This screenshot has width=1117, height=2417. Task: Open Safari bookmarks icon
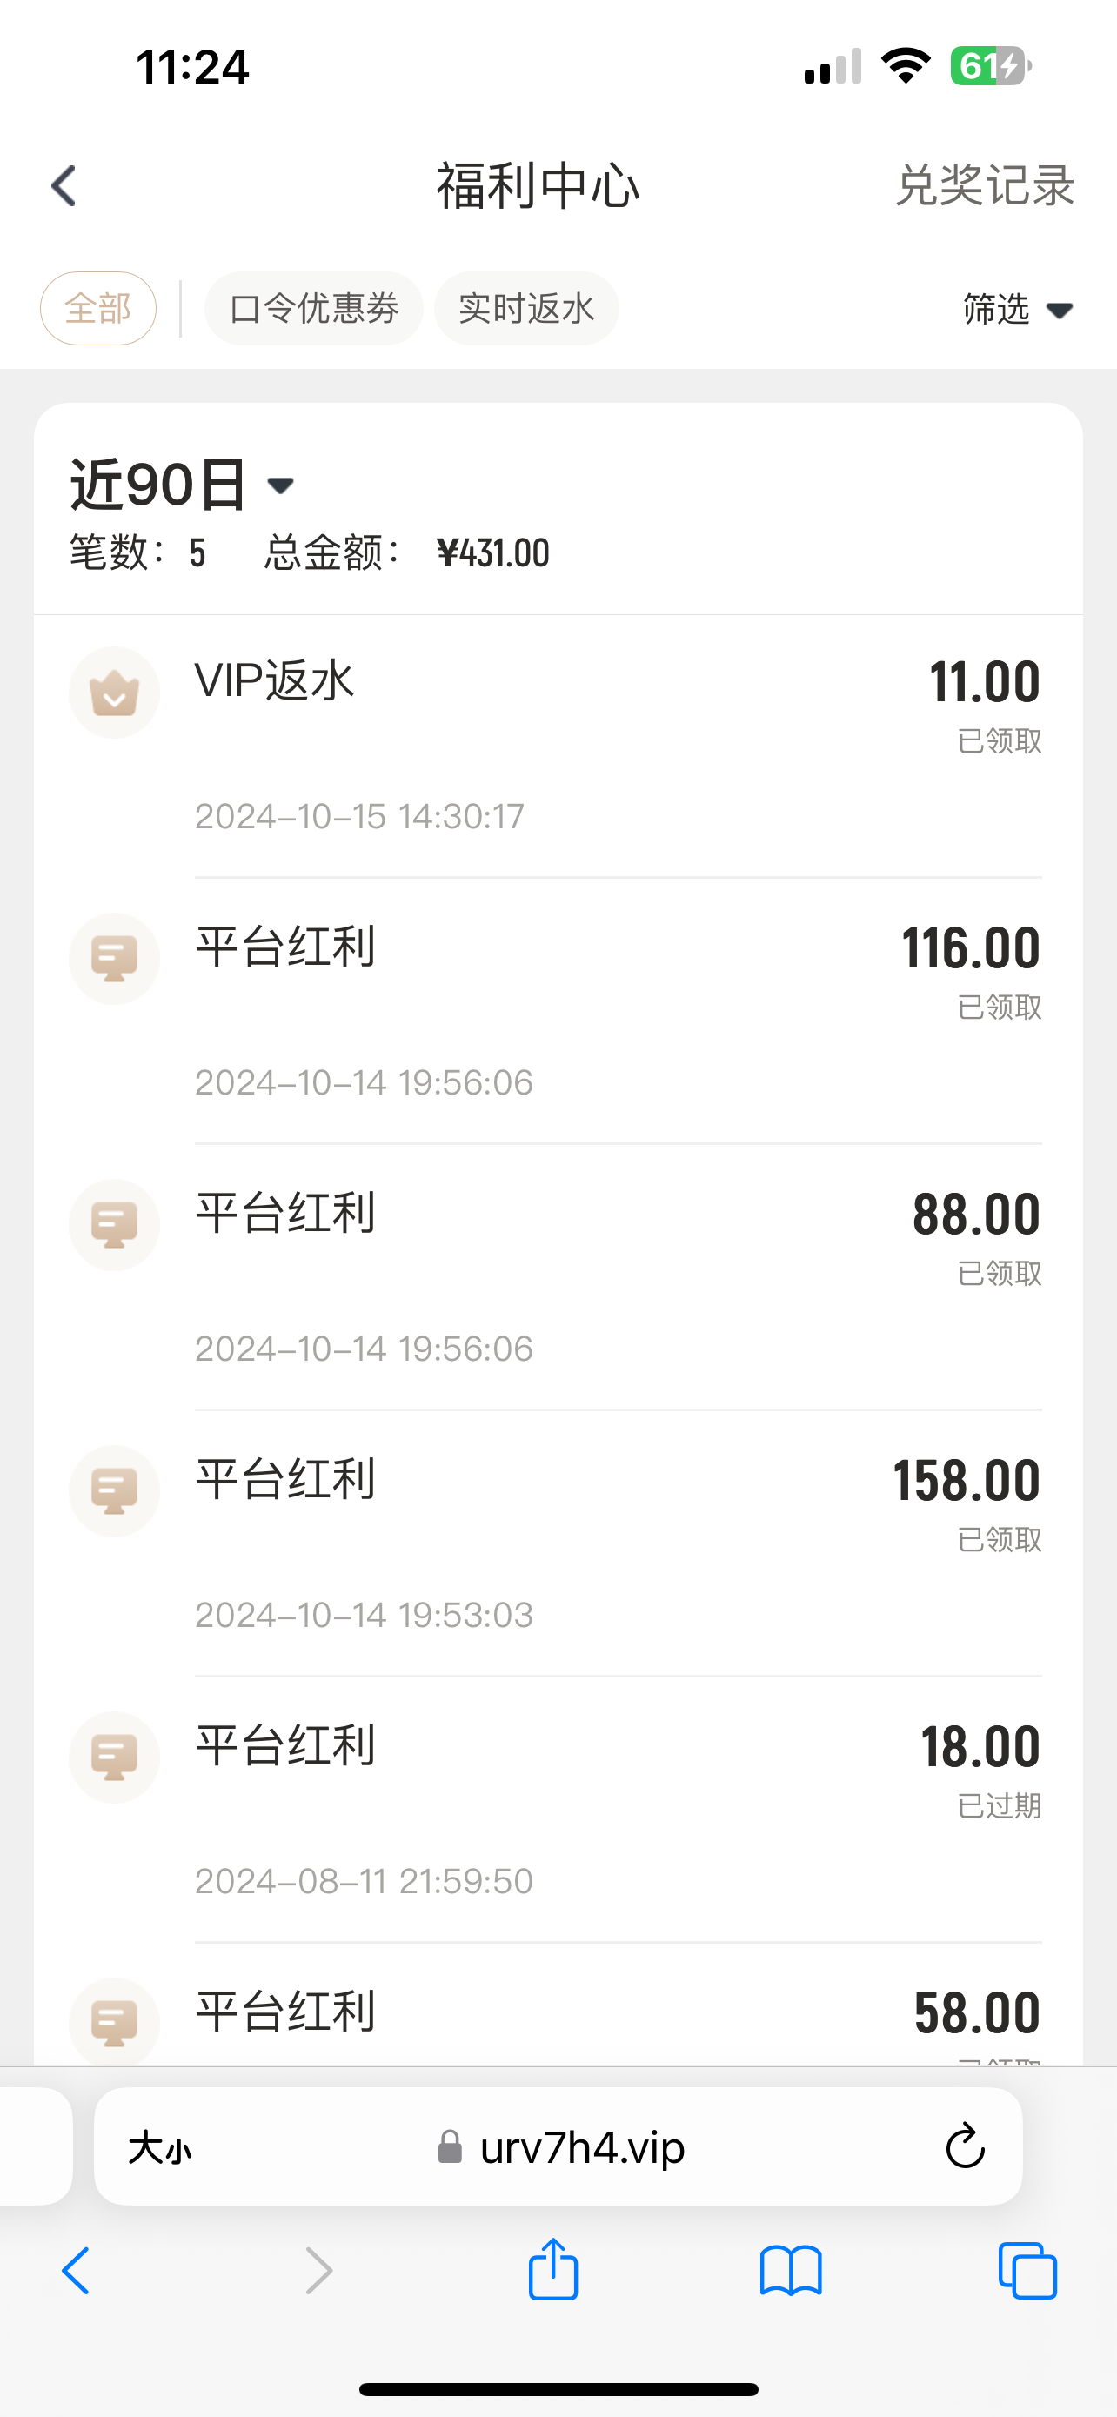click(791, 2271)
